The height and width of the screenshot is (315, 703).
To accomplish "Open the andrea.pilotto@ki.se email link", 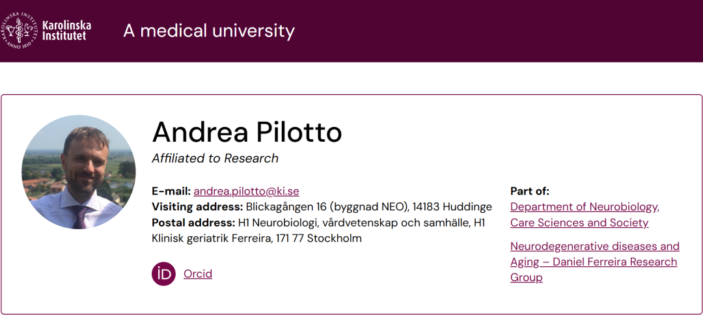I will click(246, 191).
